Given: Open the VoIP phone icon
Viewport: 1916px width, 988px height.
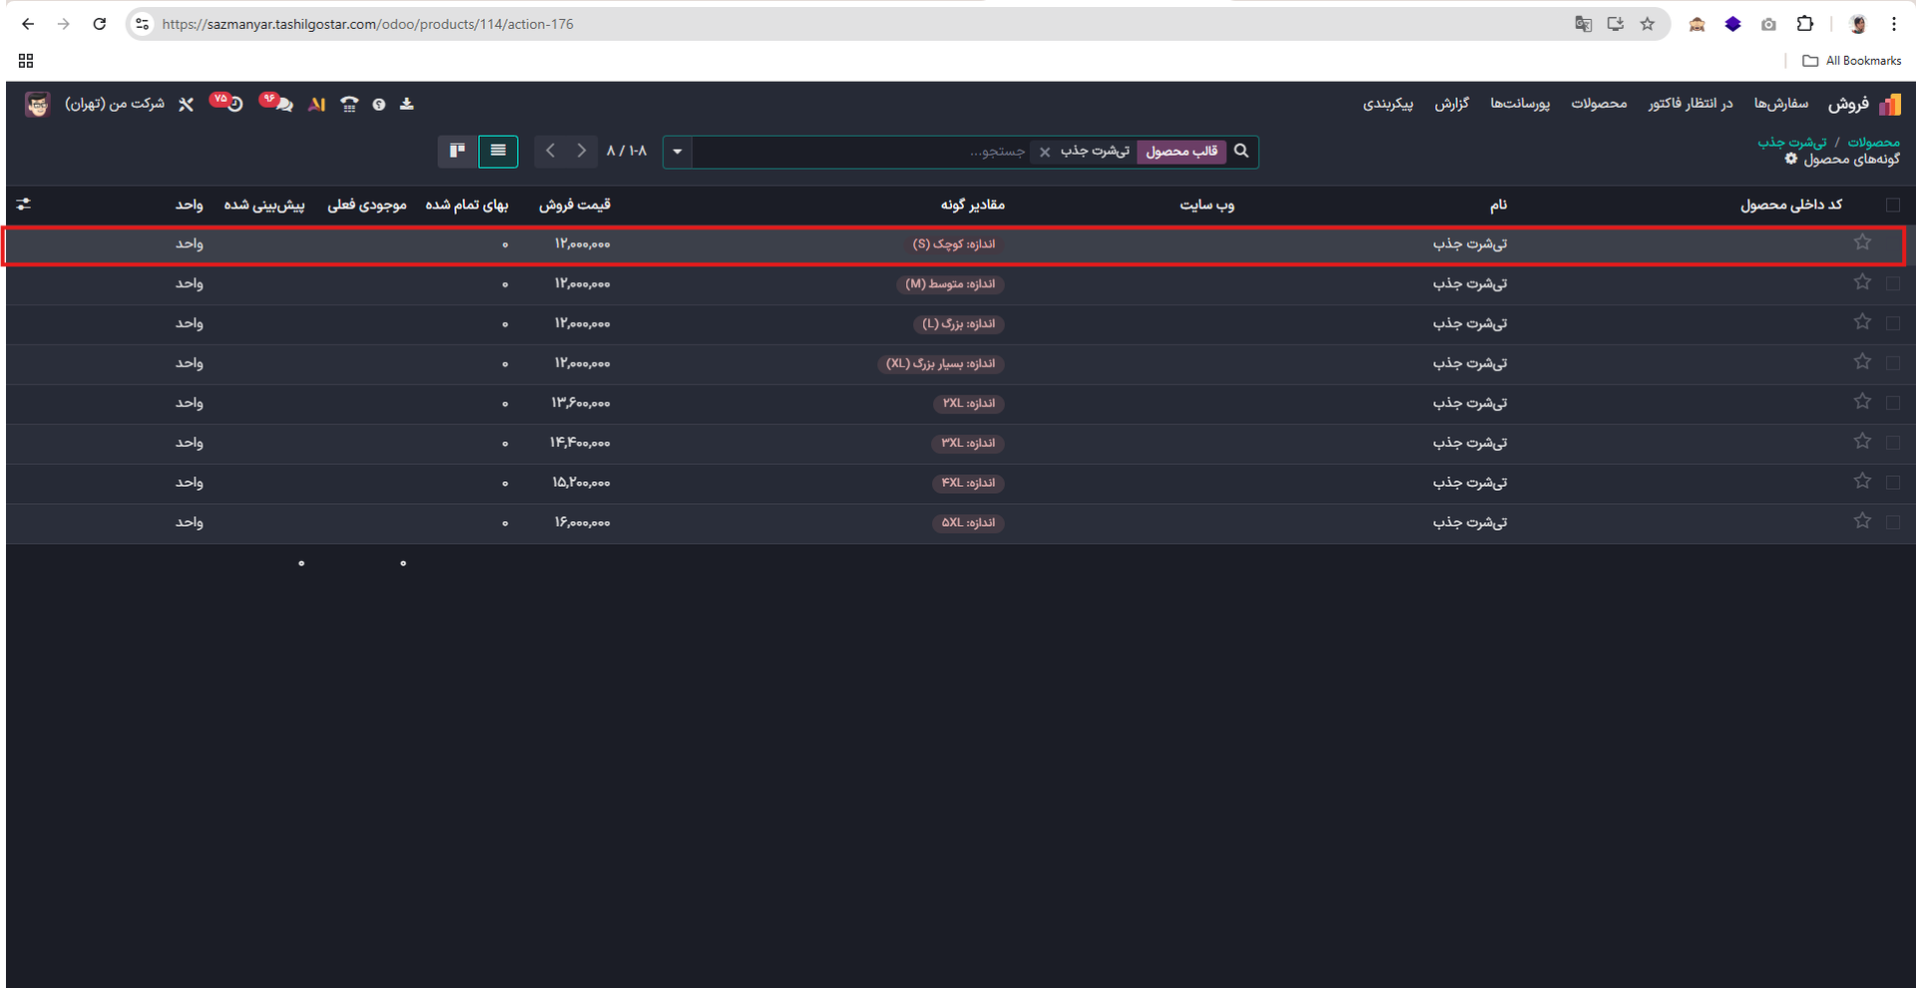Looking at the screenshot, I should (x=349, y=104).
